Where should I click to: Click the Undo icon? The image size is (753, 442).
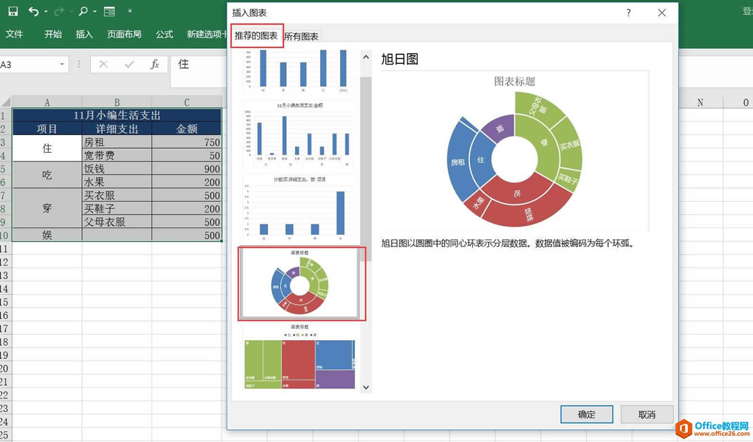pos(35,11)
